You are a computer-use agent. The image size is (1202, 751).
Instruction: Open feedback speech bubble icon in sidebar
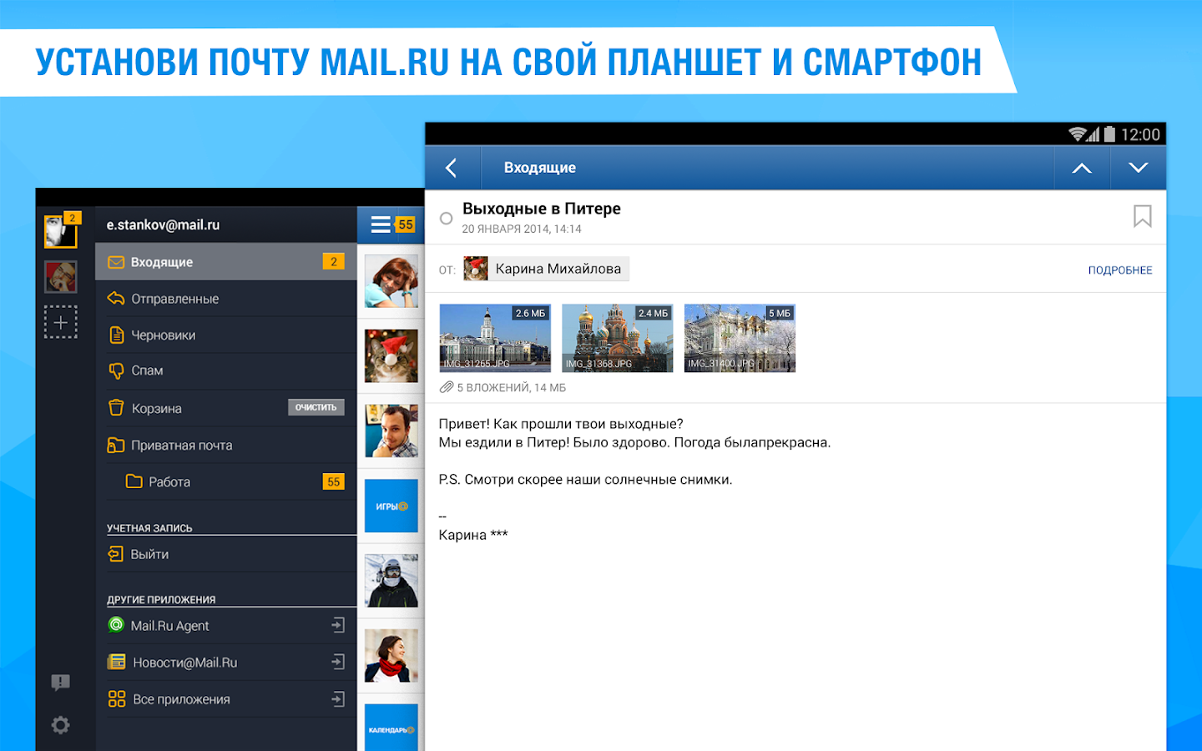point(60,683)
